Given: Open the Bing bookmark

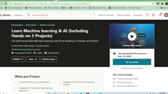Looking at the screenshot, I should tap(64, 8).
